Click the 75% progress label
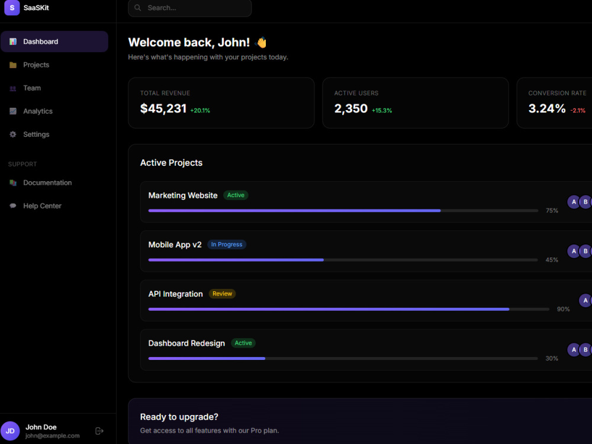 (552, 211)
